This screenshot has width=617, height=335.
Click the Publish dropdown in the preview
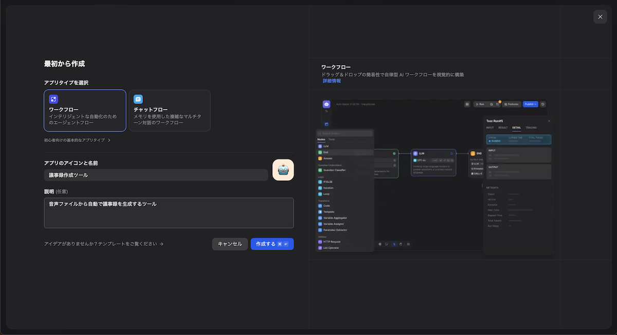[x=530, y=104]
